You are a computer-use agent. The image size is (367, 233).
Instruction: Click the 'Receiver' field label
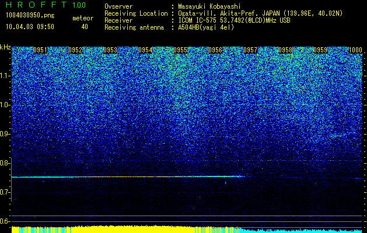(x=118, y=20)
